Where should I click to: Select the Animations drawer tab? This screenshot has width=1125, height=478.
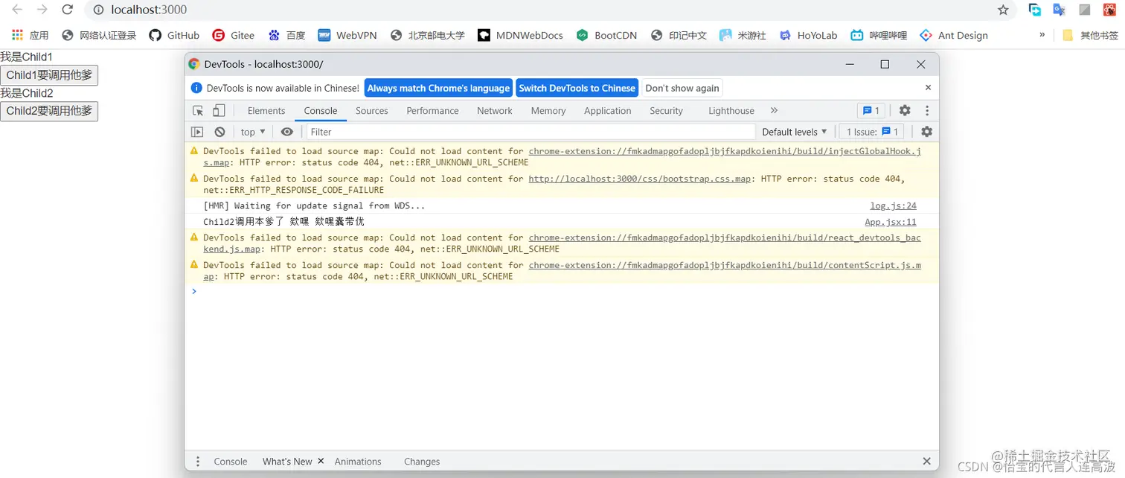click(358, 462)
